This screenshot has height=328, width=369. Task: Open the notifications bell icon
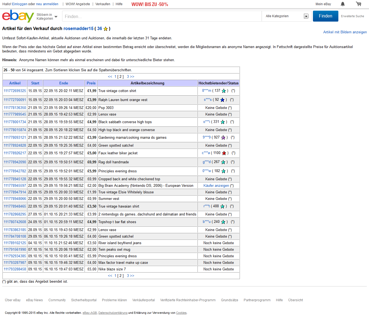tap(343, 4)
